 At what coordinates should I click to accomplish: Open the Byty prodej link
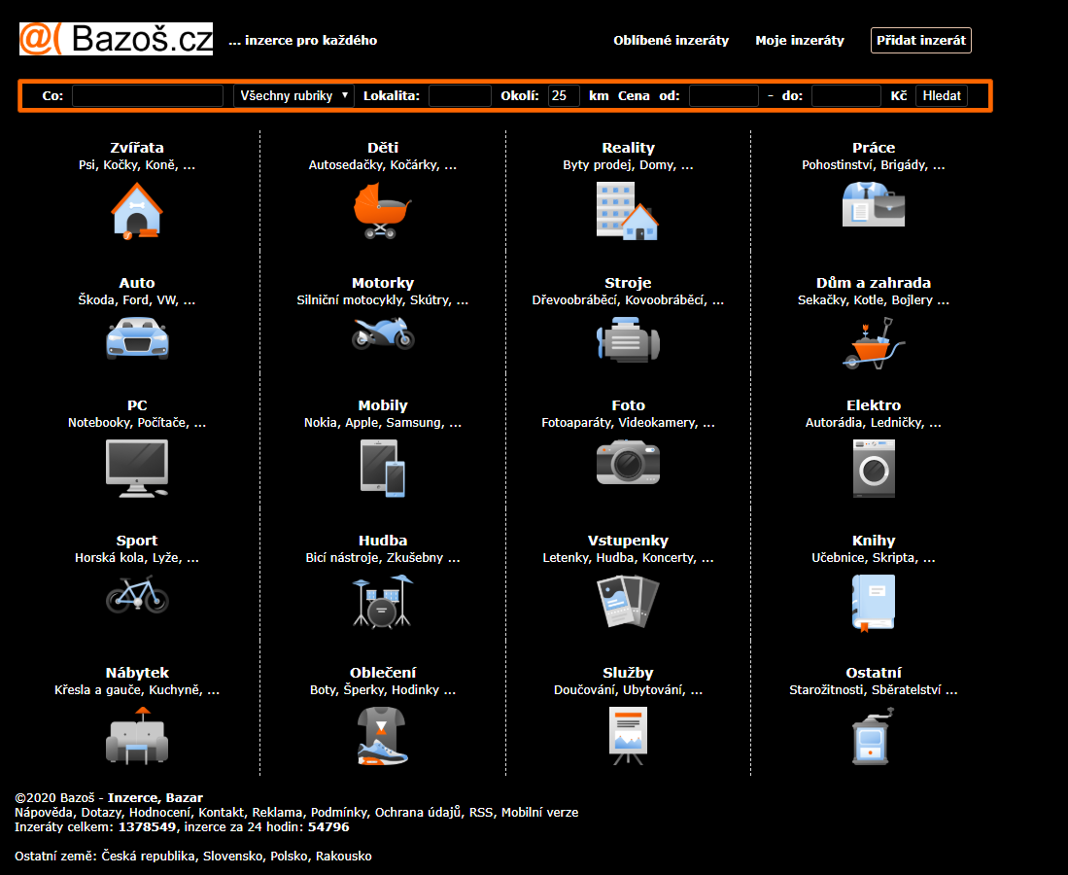click(x=597, y=165)
